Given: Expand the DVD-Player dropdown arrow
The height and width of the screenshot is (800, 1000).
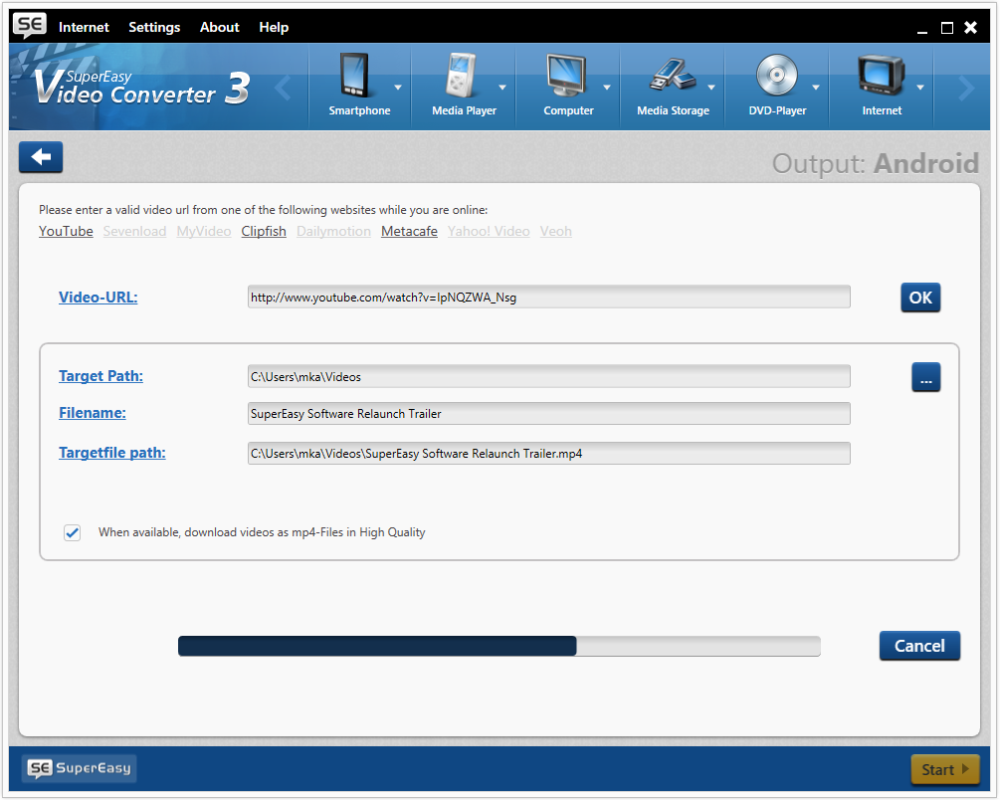Looking at the screenshot, I should [x=816, y=88].
